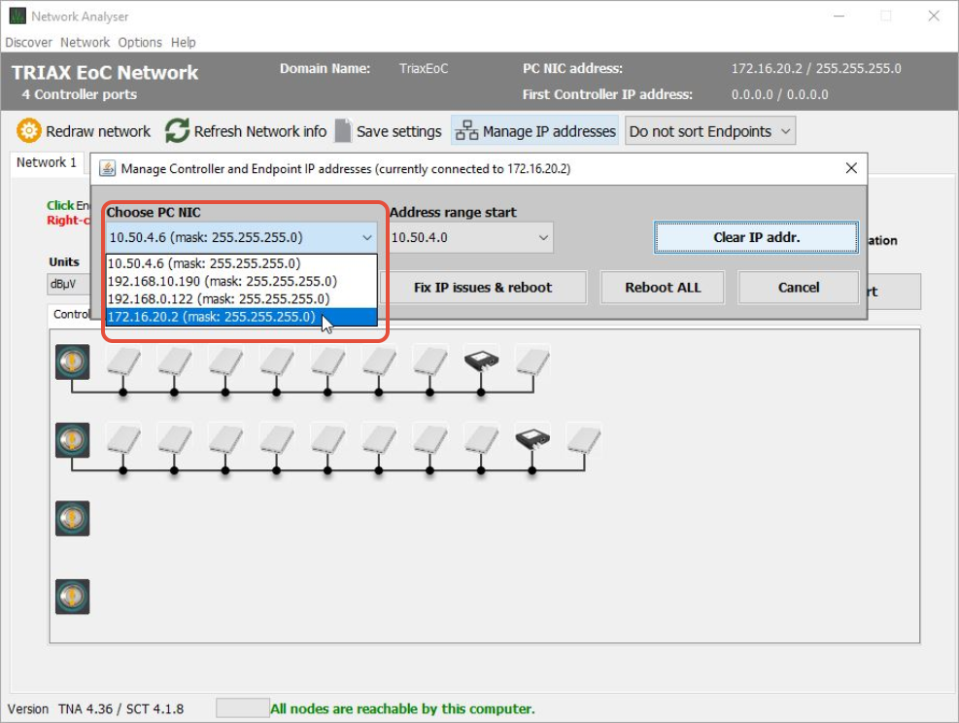This screenshot has width=959, height=723.
Task: Choose 10.50.4.6 option in NIC list
Action: (242, 263)
